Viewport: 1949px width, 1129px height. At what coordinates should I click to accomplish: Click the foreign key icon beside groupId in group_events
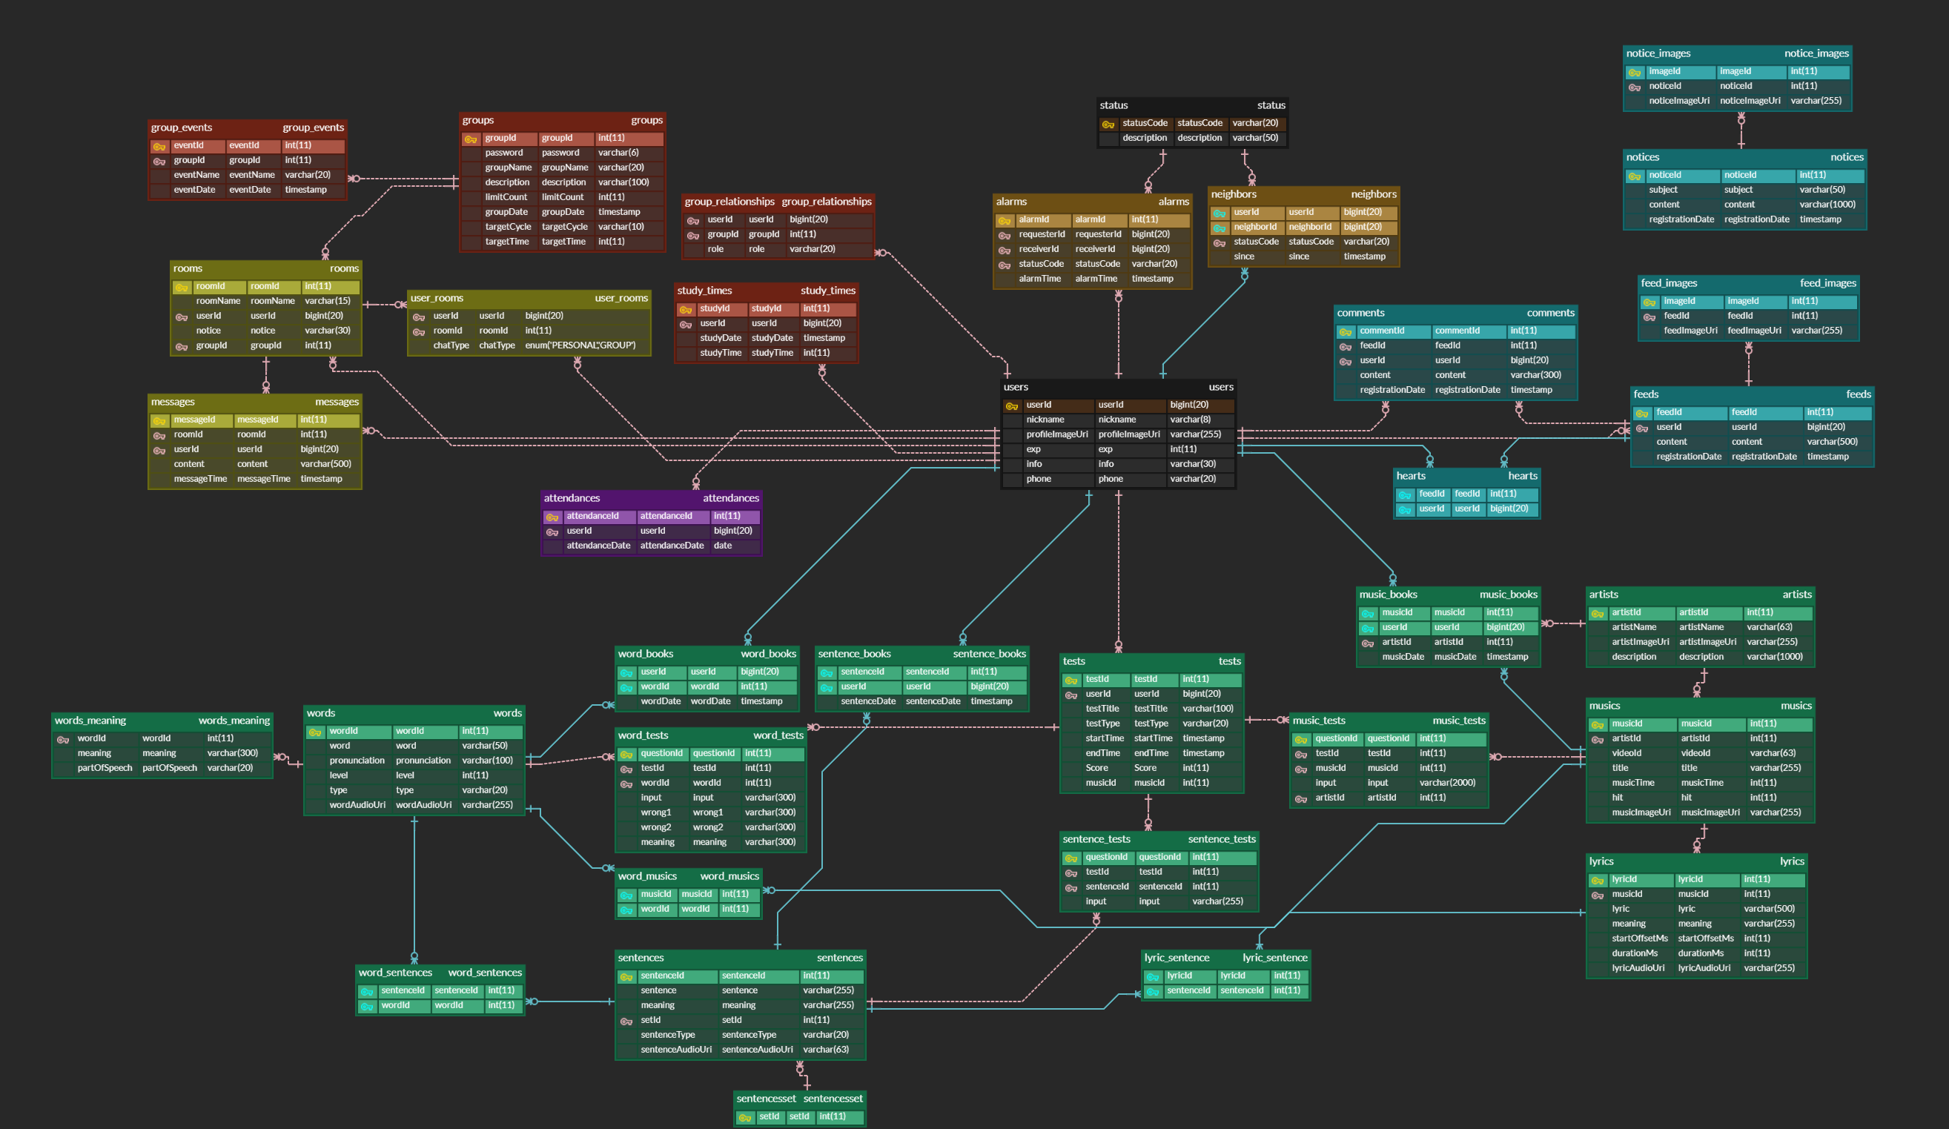point(159,162)
